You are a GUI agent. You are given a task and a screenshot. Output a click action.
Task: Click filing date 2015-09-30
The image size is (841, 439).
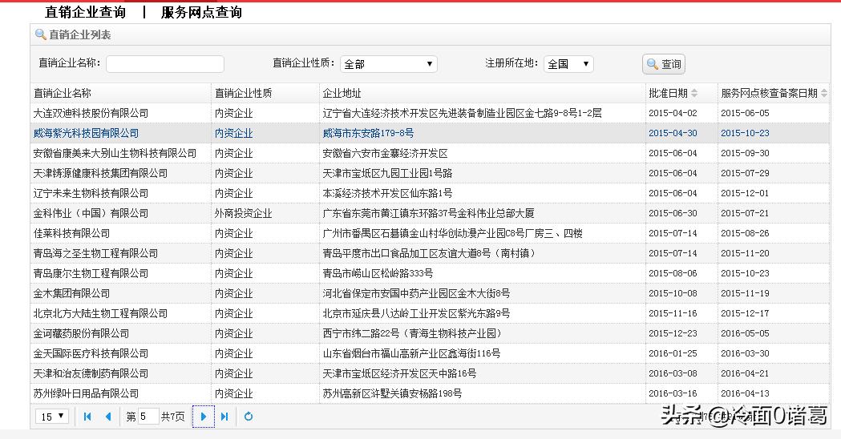point(745,153)
